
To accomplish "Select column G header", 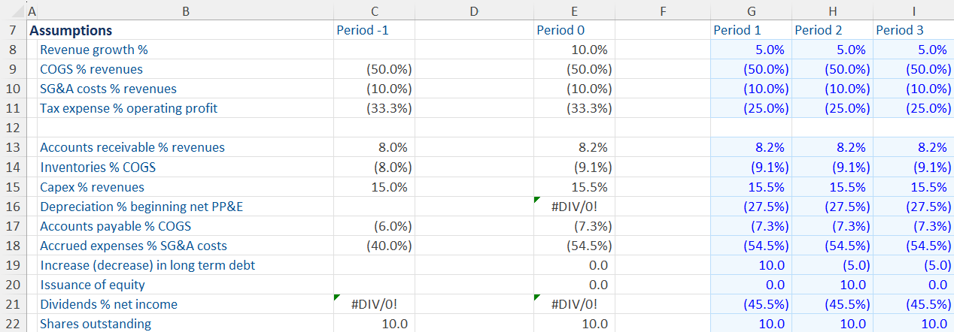I will [750, 11].
